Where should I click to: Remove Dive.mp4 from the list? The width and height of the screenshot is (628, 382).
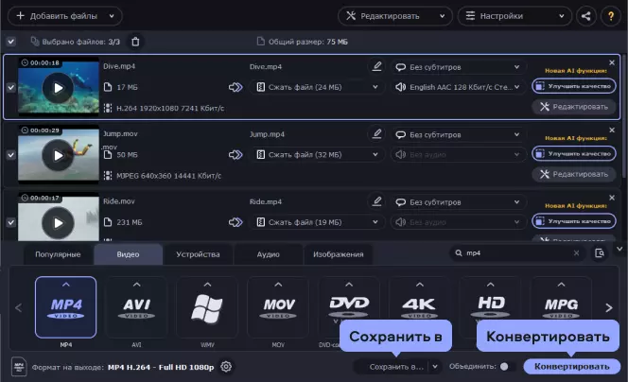tap(612, 62)
